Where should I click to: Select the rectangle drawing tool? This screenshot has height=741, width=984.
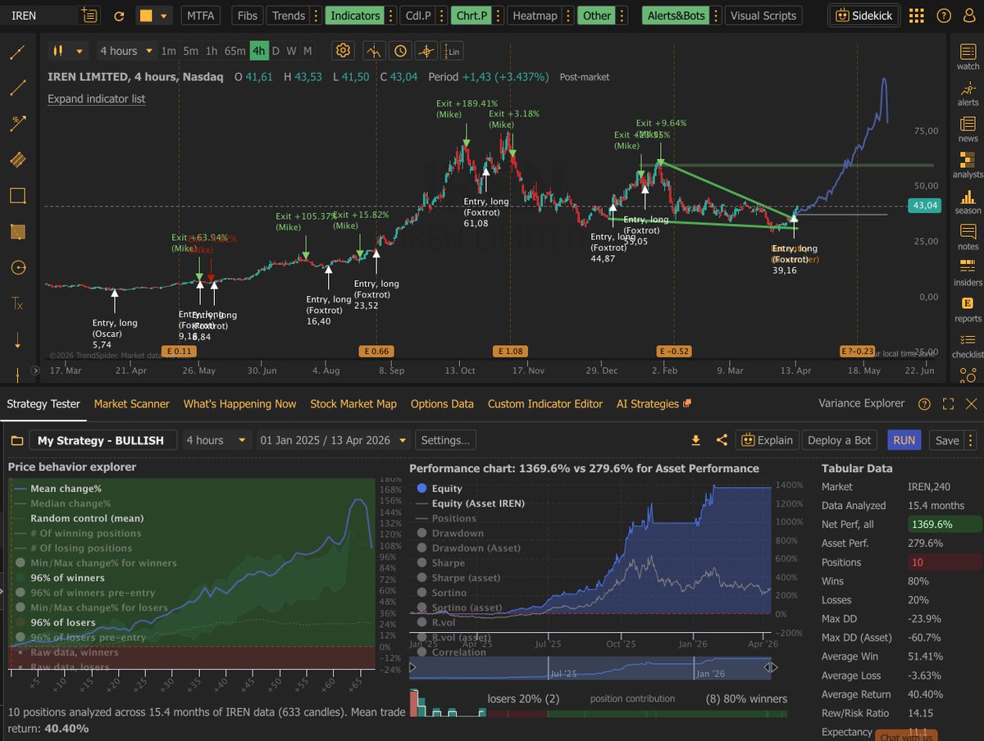tap(17, 195)
